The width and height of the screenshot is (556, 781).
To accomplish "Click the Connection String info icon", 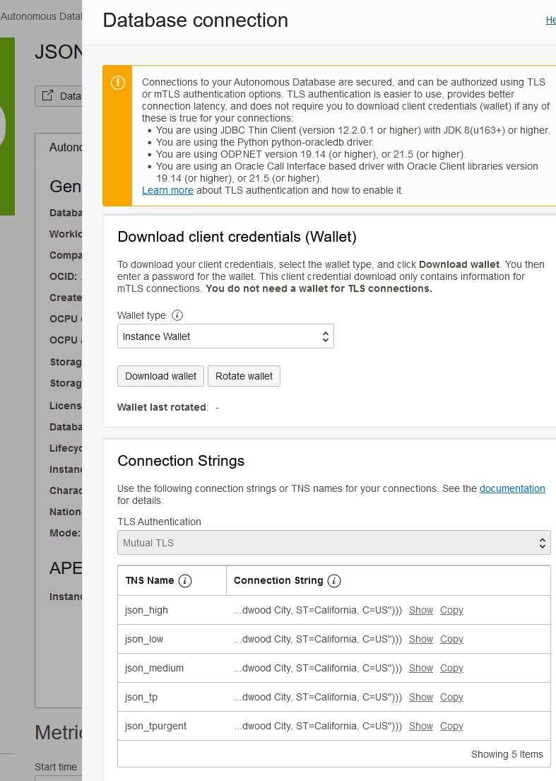I will pos(334,581).
